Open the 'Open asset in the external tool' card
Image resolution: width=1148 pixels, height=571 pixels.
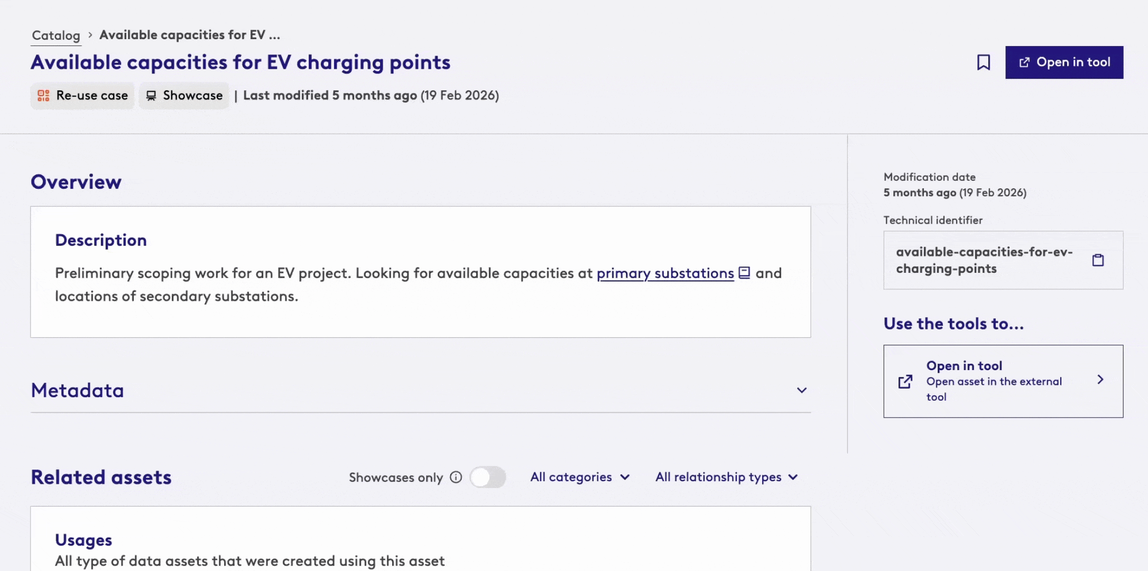coord(1003,381)
